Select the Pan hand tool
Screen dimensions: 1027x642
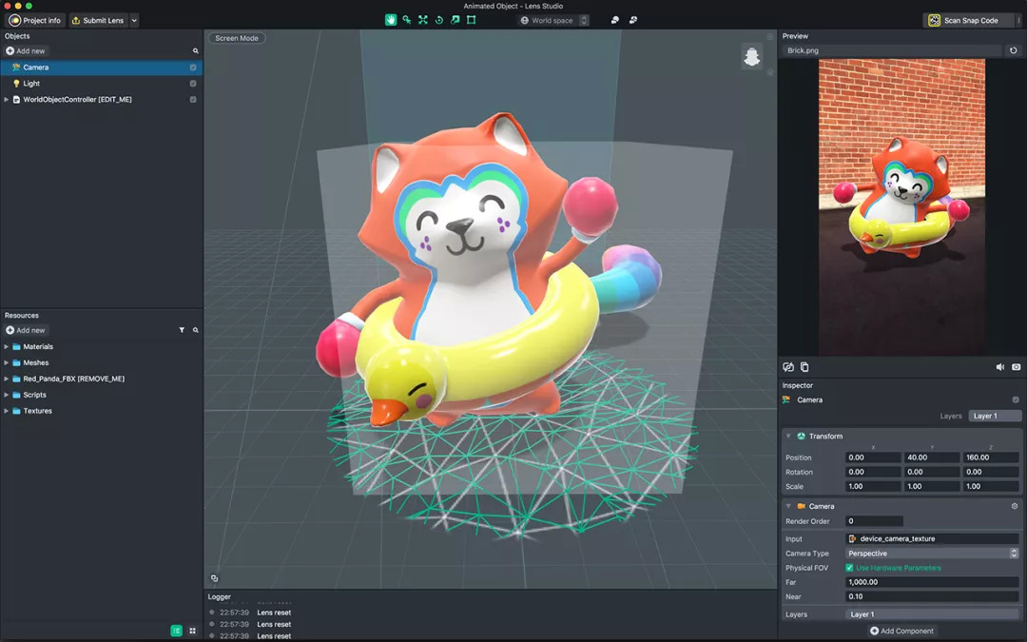pos(391,20)
